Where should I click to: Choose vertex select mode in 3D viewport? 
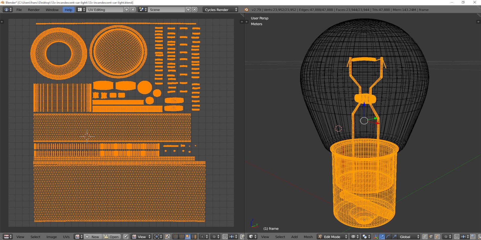(425, 236)
